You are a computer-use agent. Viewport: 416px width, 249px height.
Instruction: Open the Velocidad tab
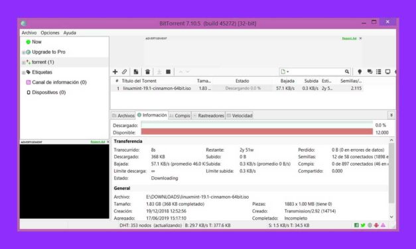[x=240, y=115]
